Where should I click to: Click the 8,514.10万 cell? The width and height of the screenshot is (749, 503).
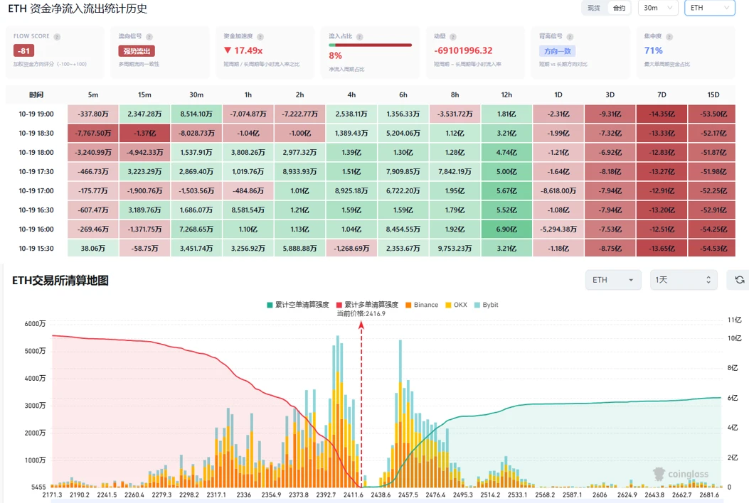click(x=196, y=114)
